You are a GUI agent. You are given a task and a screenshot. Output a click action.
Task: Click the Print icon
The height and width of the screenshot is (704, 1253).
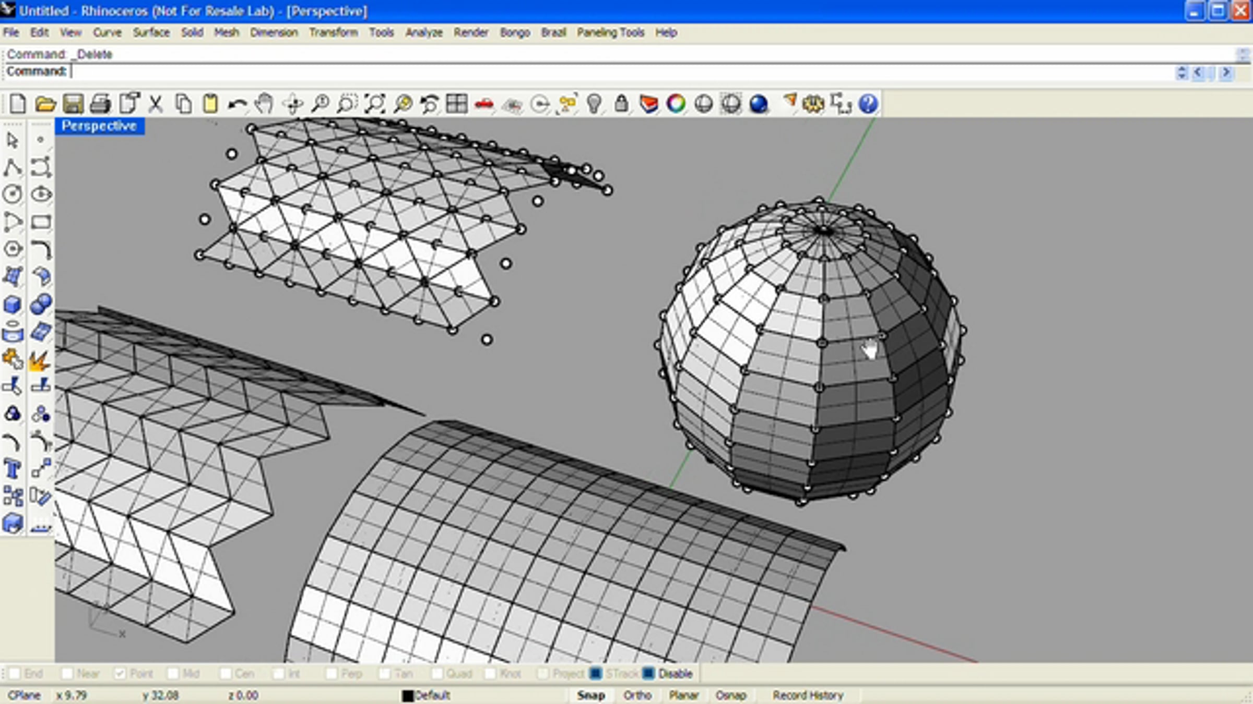point(100,104)
